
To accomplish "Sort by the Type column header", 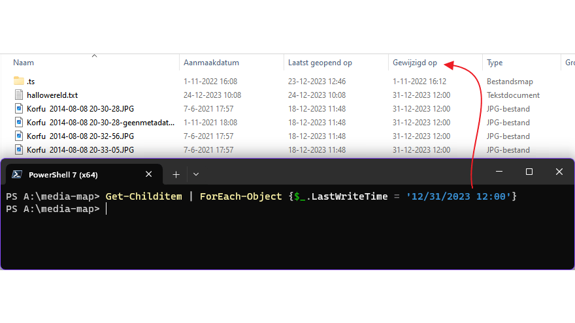I will pyautogui.click(x=495, y=63).
